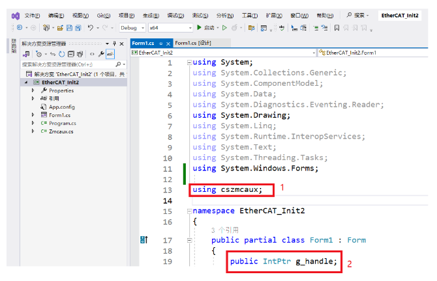The image size is (437, 281).
Task: Open the 帮助(H) menu
Action: 325,16
